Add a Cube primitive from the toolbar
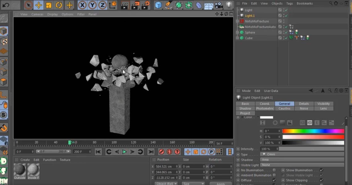Image resolution: width=352 pixels, height=185 pixels. [158, 5]
